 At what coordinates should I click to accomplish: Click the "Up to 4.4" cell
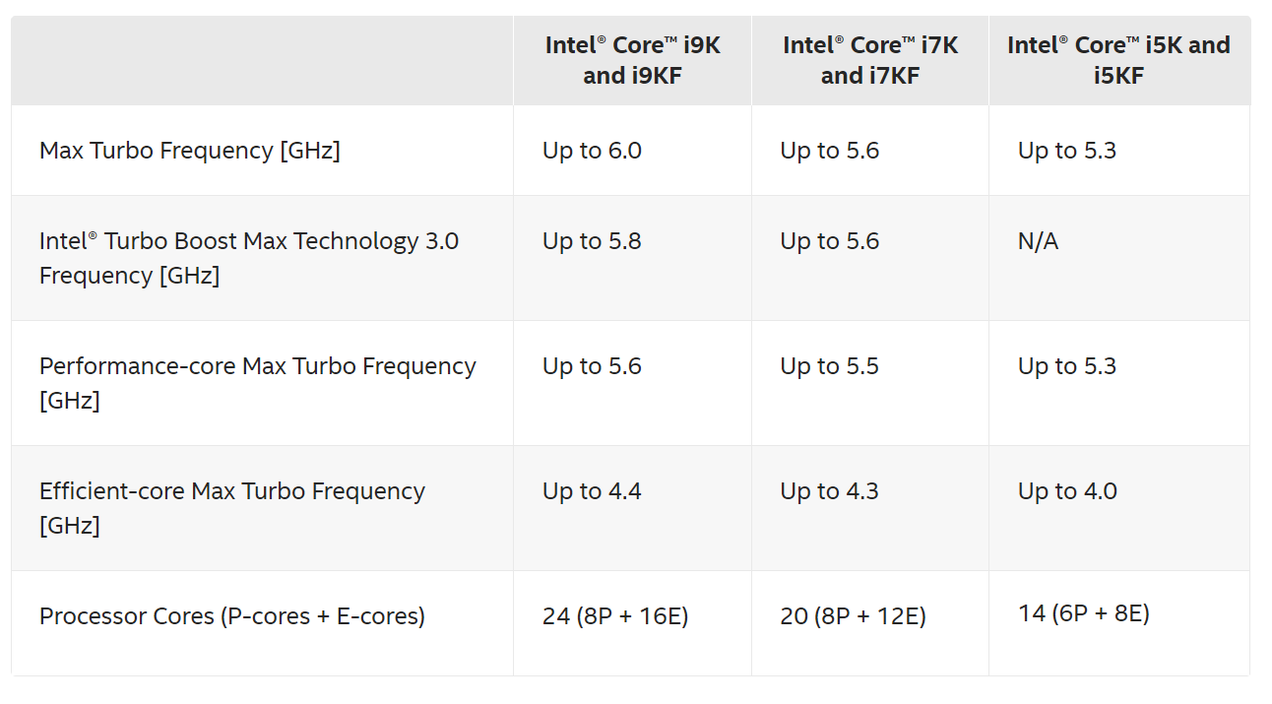tap(592, 491)
